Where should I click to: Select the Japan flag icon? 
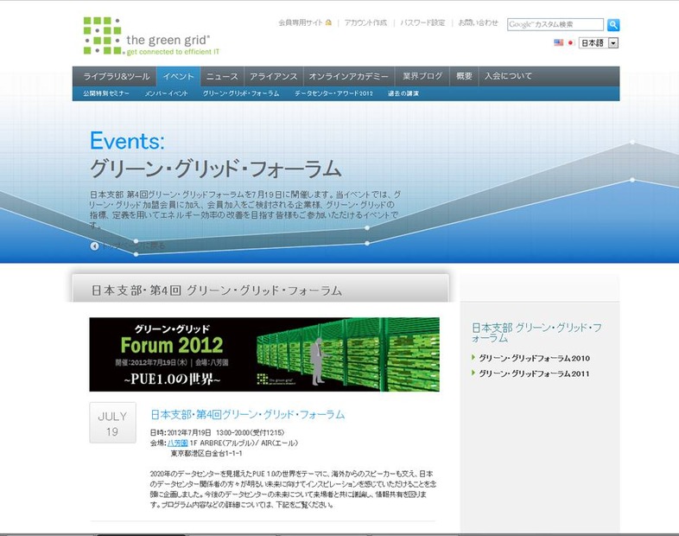571,42
